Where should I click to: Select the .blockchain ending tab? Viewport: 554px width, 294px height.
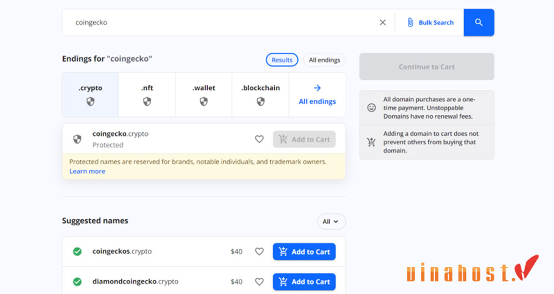click(260, 95)
